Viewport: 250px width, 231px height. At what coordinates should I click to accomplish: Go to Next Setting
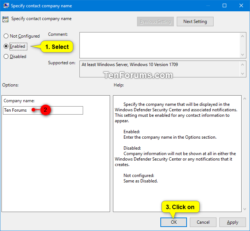click(x=195, y=22)
